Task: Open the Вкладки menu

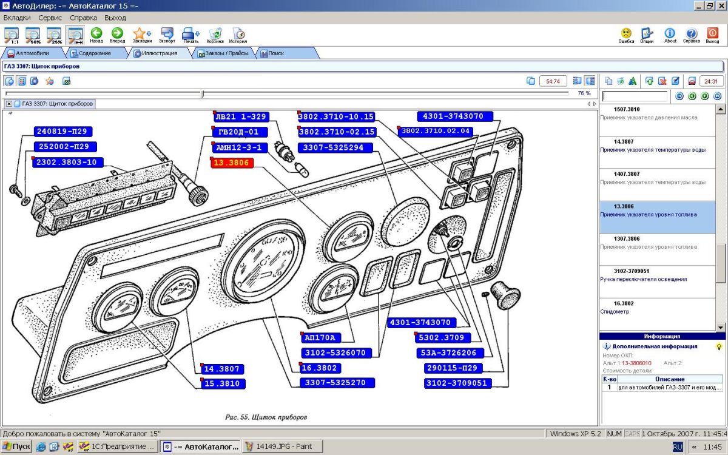Action: click(17, 18)
